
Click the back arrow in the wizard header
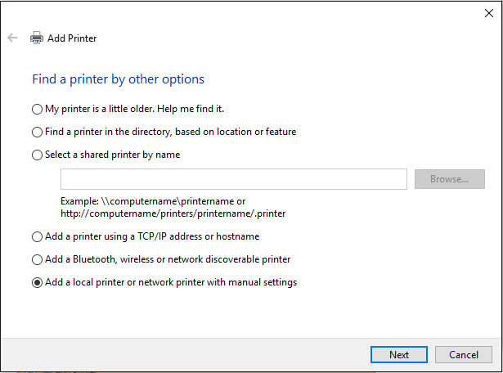click(12, 38)
